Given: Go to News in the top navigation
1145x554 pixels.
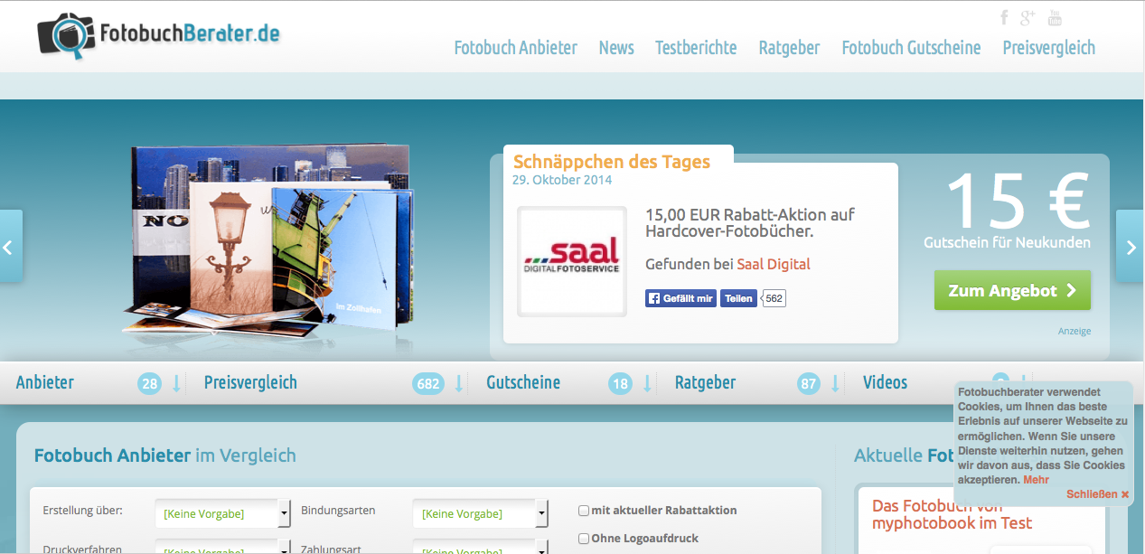Looking at the screenshot, I should coord(616,48).
